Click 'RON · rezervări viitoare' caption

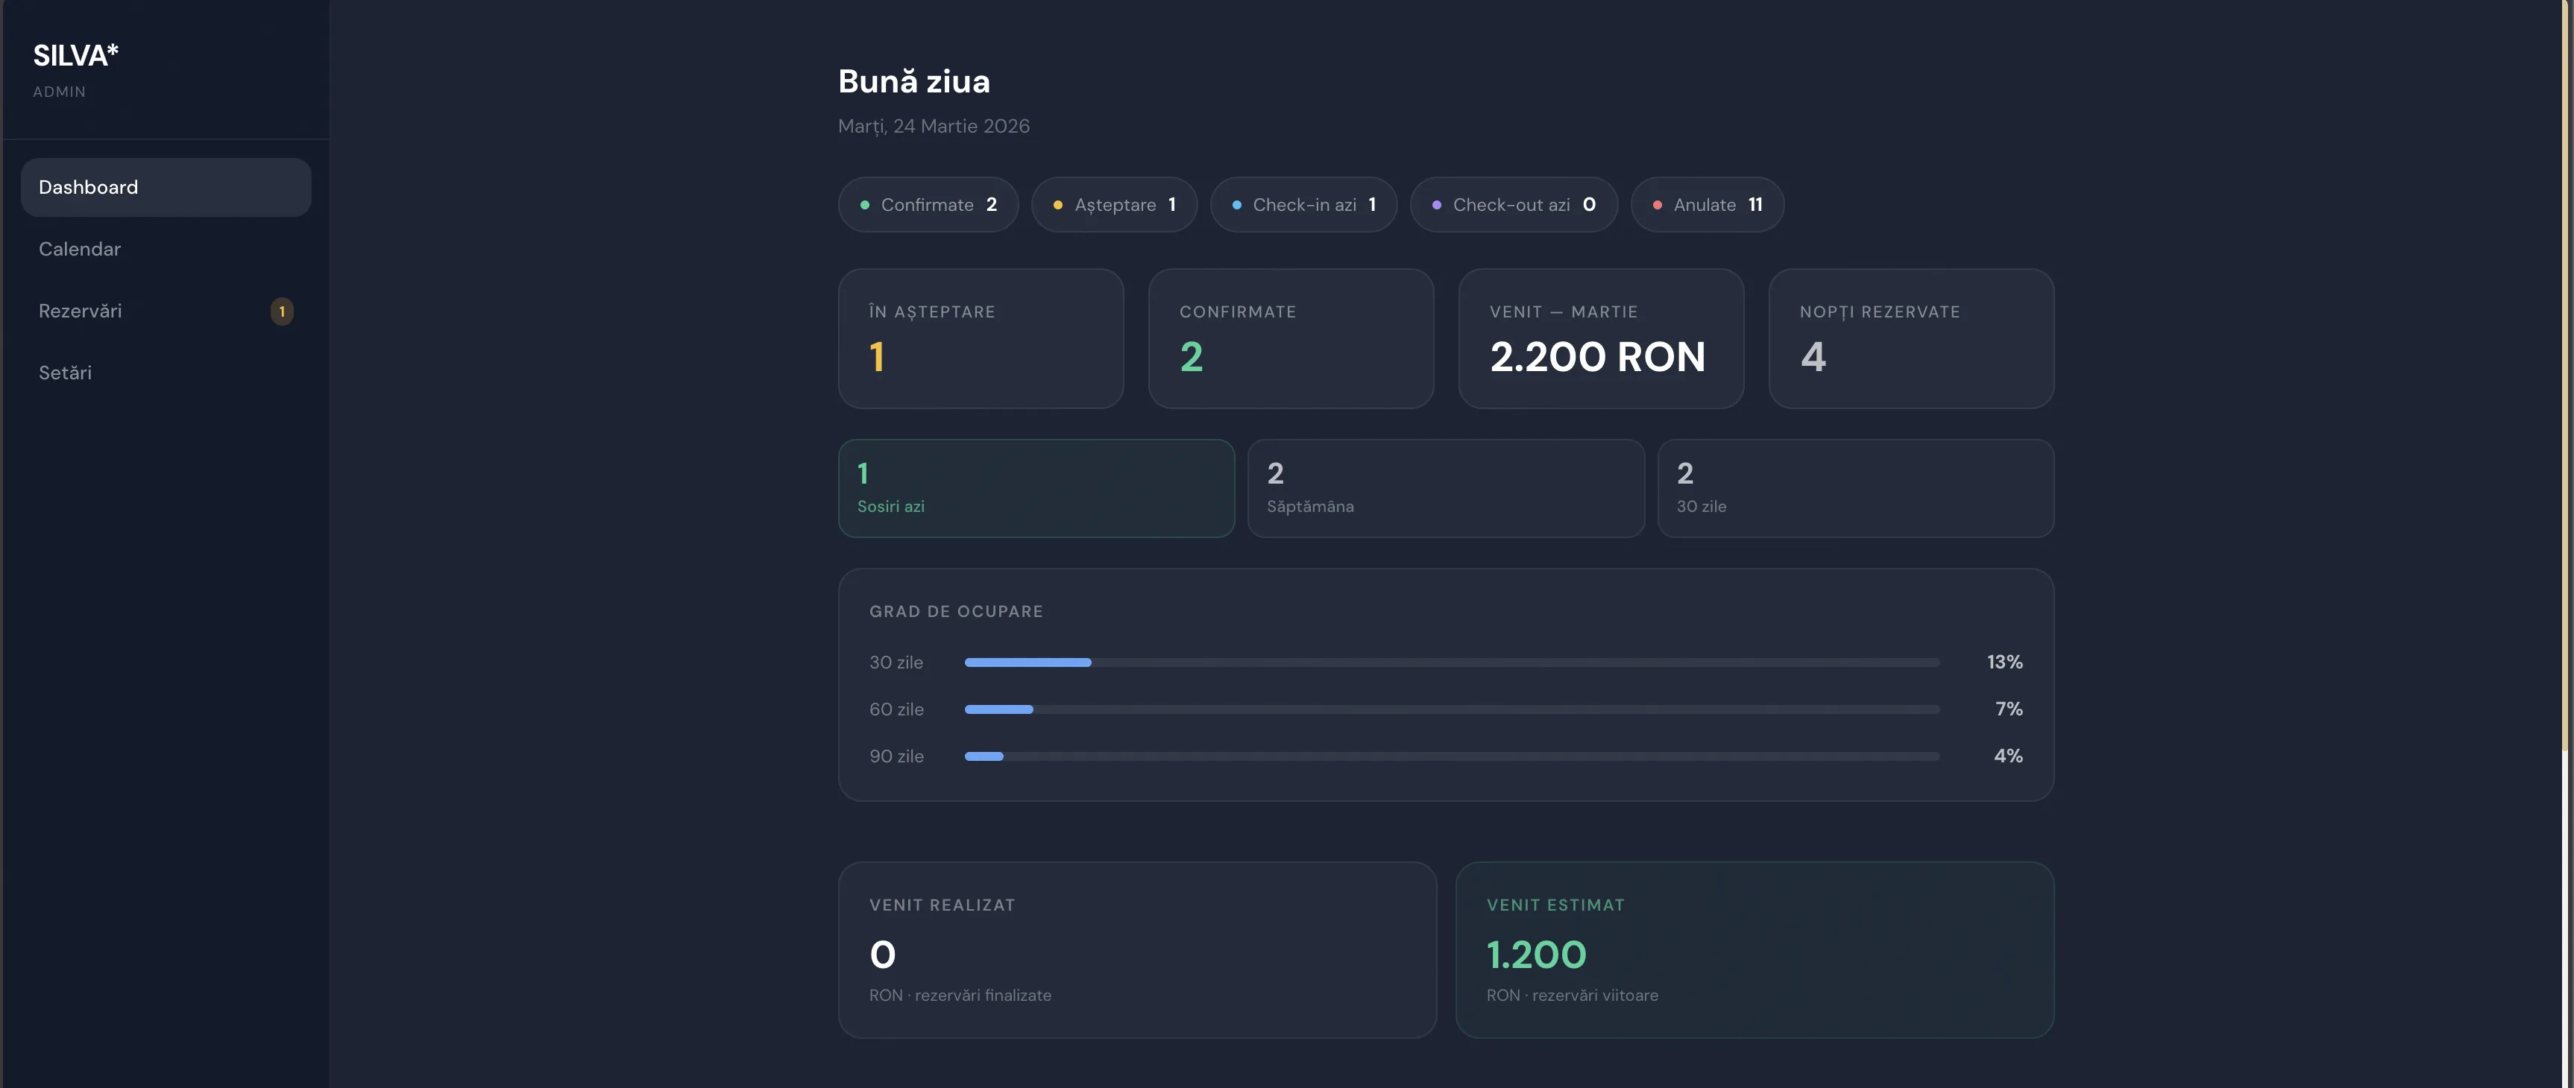click(x=1572, y=995)
